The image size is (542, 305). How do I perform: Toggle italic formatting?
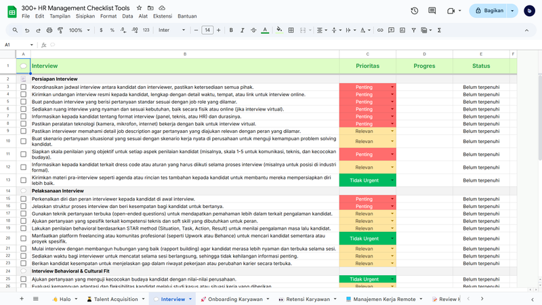point(243,30)
